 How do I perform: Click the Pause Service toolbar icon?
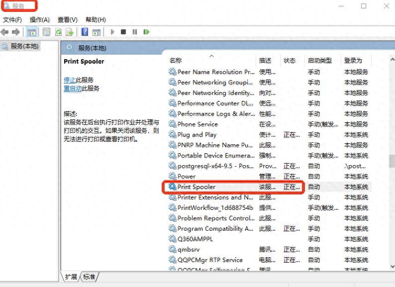tap(135, 32)
